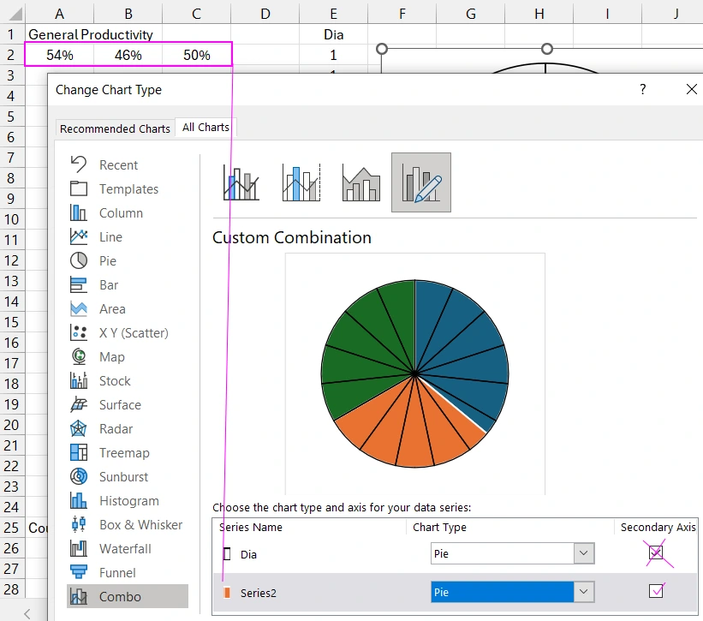Open the Sunburst chart category

point(123,477)
